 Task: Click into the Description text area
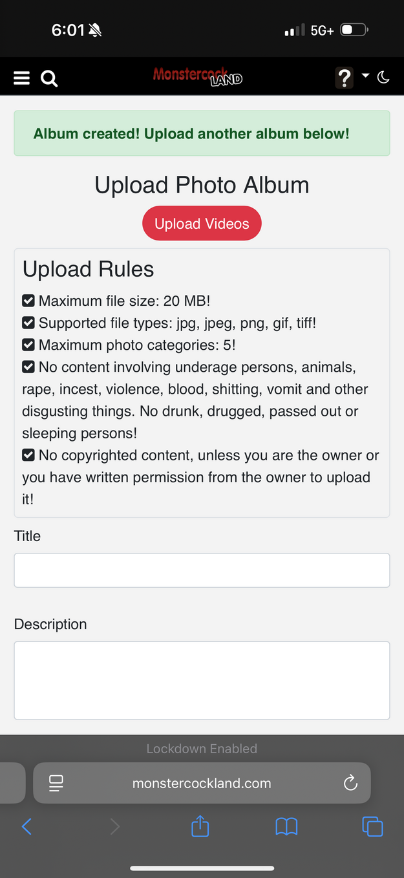(x=202, y=680)
